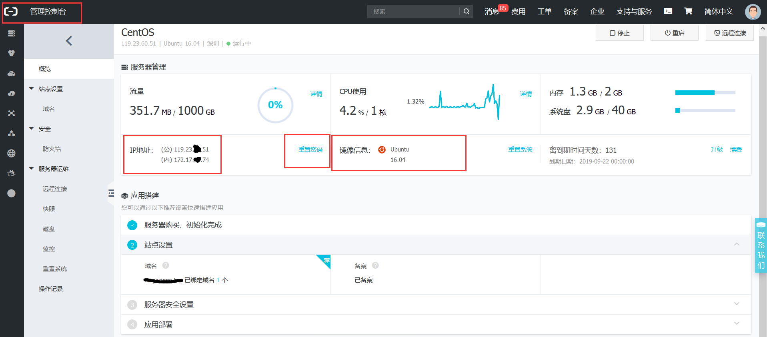Click the server list sidebar icon
Image resolution: width=767 pixels, height=337 pixels.
12,34
